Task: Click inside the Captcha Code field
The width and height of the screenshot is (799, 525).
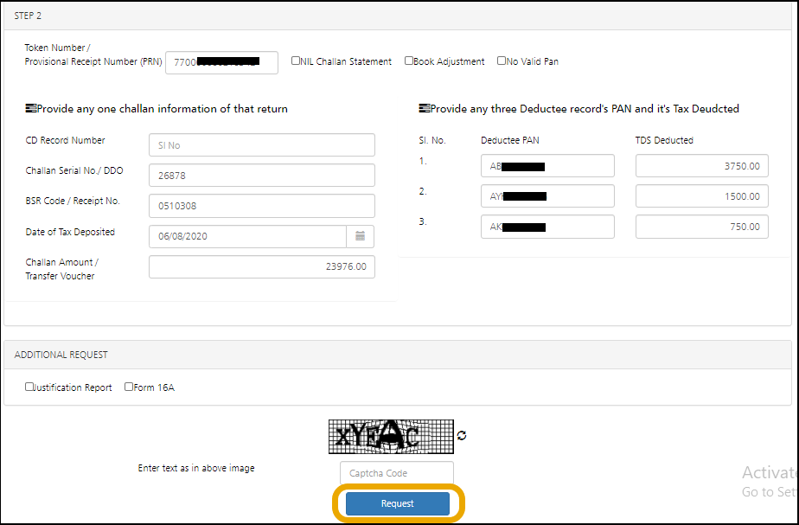Action: (396, 472)
